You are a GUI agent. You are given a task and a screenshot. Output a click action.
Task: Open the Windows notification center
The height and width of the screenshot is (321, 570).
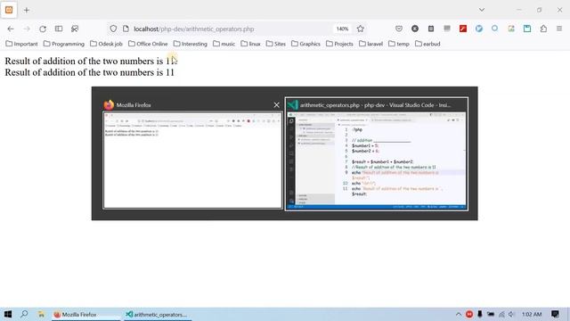pyautogui.click(x=555, y=314)
